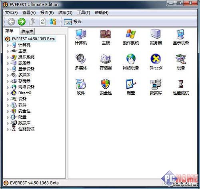The image size is (200, 189).
Task: Expand the 服务器 tree node
Action: point(8,64)
